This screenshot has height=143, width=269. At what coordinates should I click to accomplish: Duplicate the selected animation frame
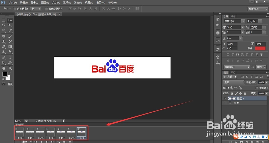pyautogui.click(x=64, y=142)
